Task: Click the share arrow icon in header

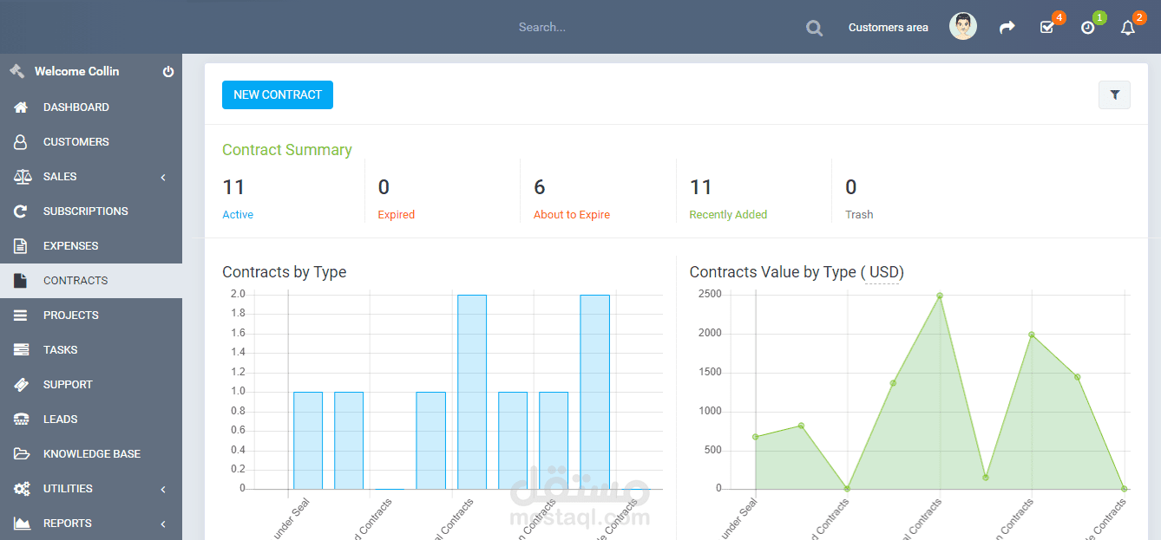Action: [x=1007, y=28]
